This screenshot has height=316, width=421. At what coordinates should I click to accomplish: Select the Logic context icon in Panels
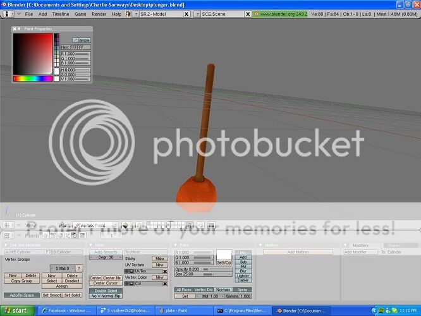coord(46,236)
